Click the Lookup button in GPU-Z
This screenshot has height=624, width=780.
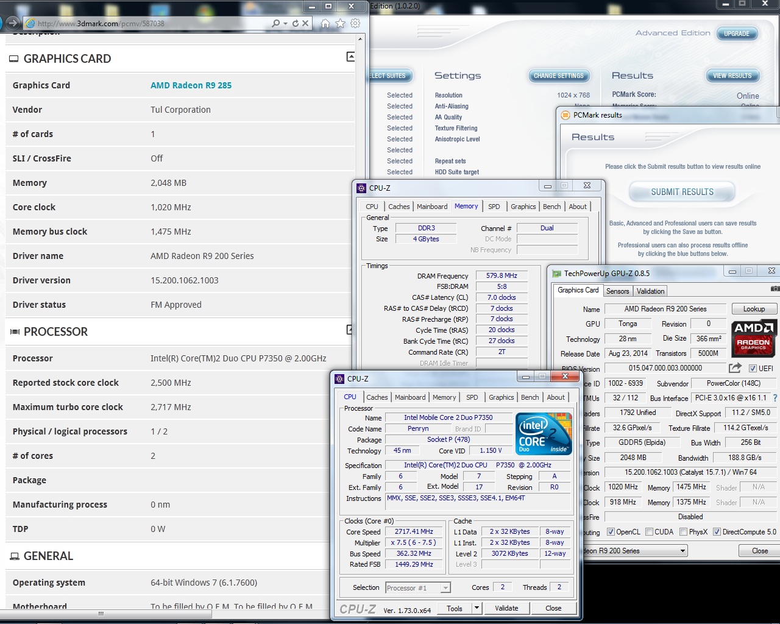(754, 309)
